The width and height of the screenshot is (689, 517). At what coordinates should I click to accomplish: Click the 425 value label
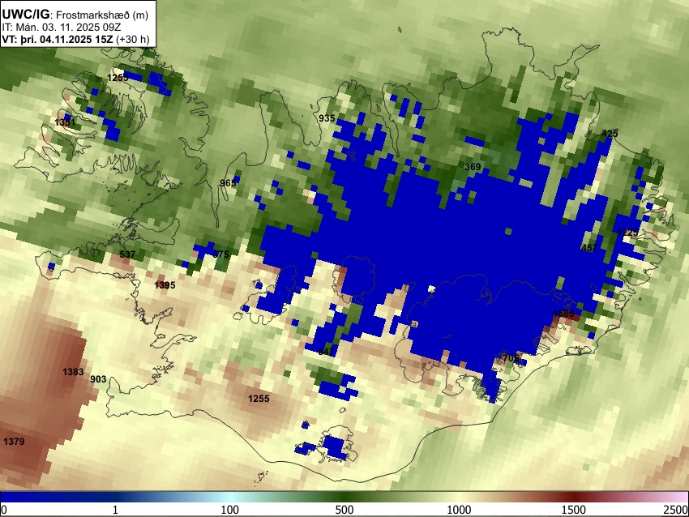pyautogui.click(x=610, y=134)
